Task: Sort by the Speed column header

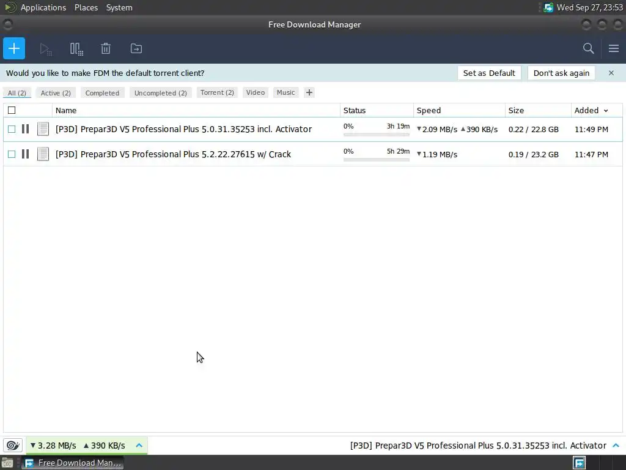Action: point(459,110)
